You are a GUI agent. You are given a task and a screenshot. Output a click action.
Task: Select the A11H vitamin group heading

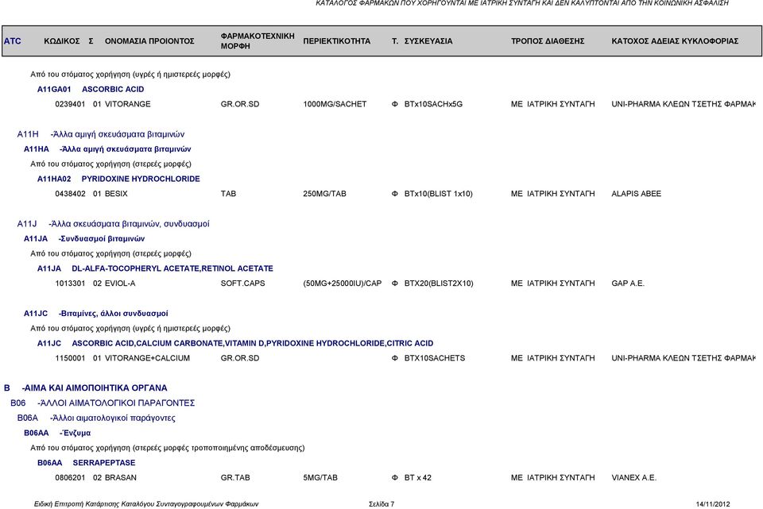pos(101,134)
